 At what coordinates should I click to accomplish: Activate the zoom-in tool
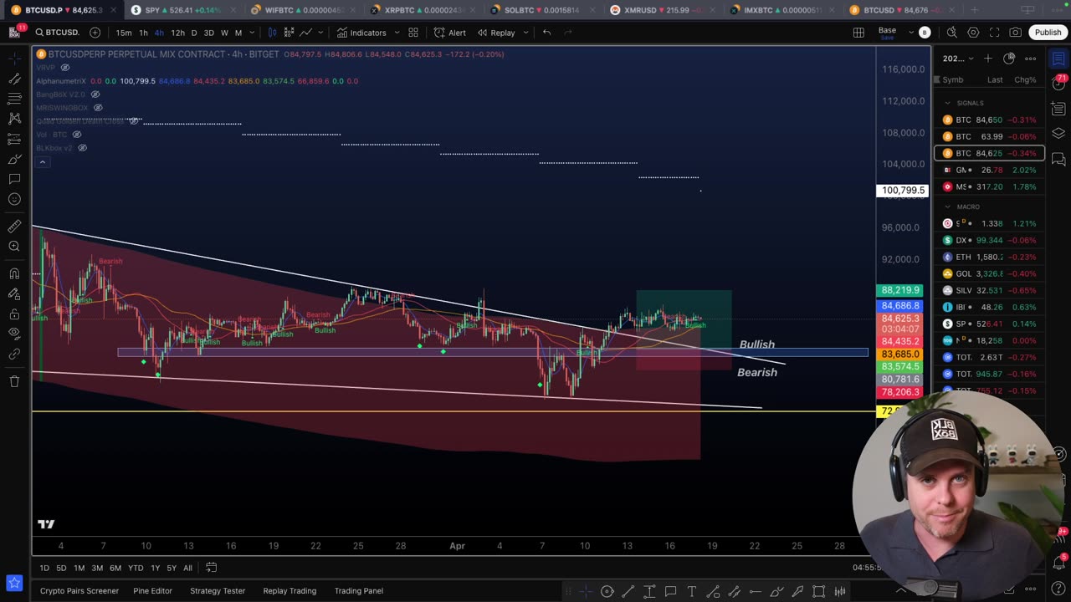click(x=14, y=247)
